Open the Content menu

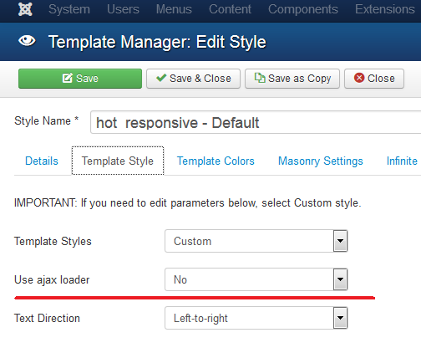(x=230, y=9)
